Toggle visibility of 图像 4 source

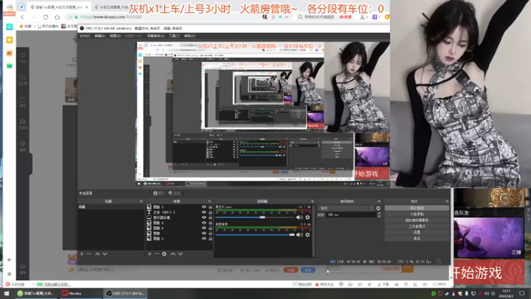[x=204, y=228]
